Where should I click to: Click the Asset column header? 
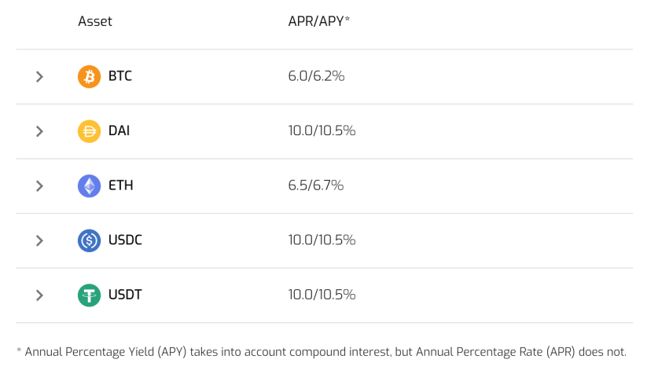tap(95, 21)
